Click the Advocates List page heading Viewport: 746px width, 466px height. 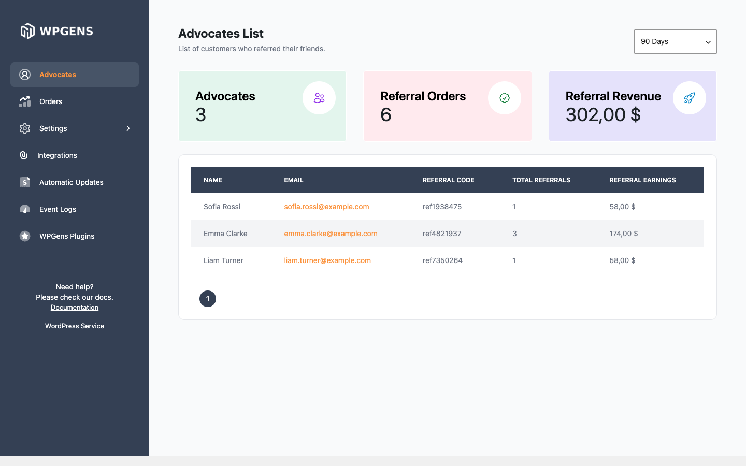221,34
